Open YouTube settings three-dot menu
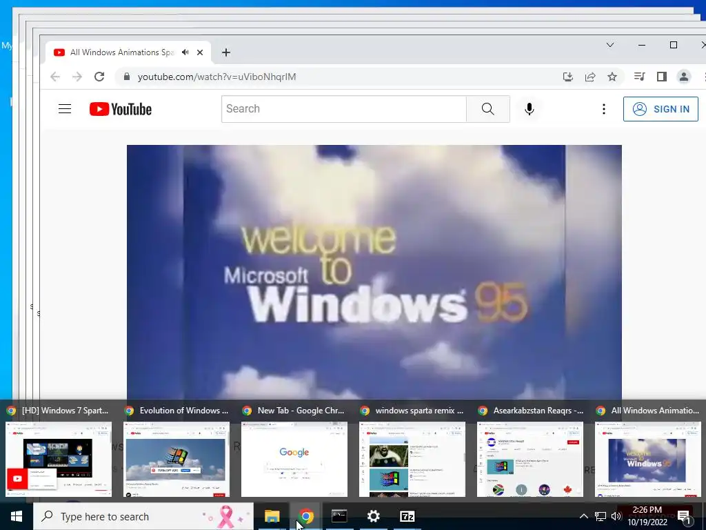 pyautogui.click(x=604, y=108)
